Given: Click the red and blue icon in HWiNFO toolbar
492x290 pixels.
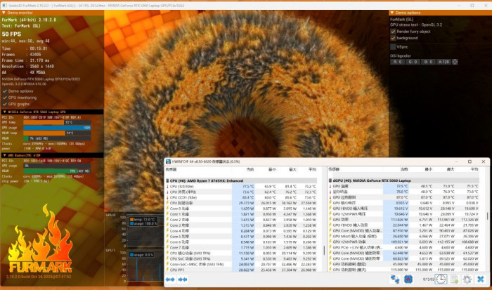Looking at the screenshot, I should tap(408, 279).
